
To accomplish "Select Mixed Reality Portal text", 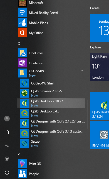I will point(43,13).
